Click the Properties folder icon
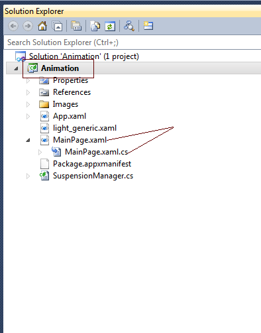The image size is (261, 333). pos(44,80)
